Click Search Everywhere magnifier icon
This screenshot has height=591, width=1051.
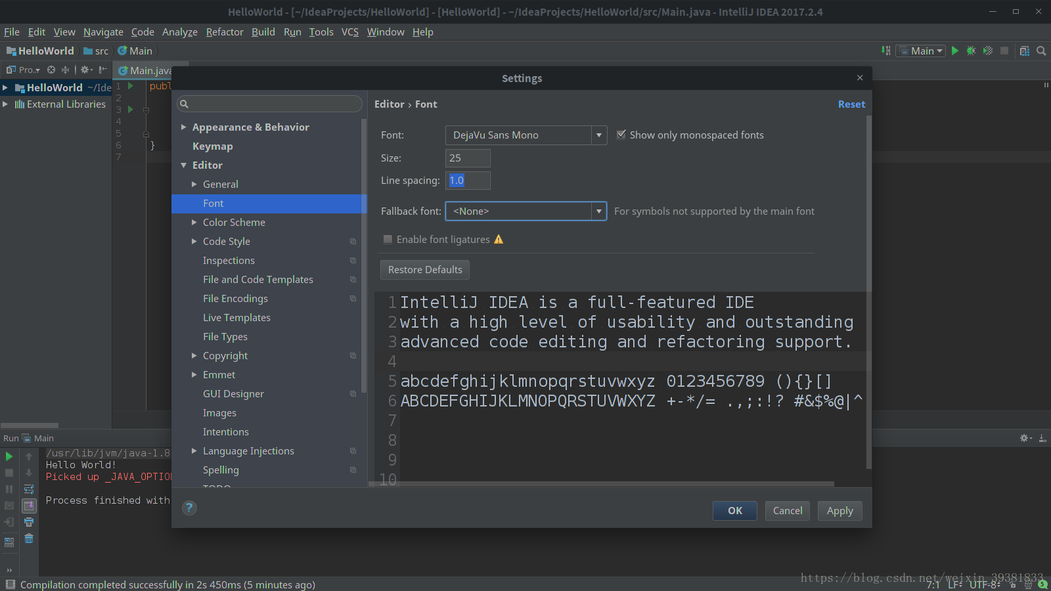pyautogui.click(x=1041, y=51)
